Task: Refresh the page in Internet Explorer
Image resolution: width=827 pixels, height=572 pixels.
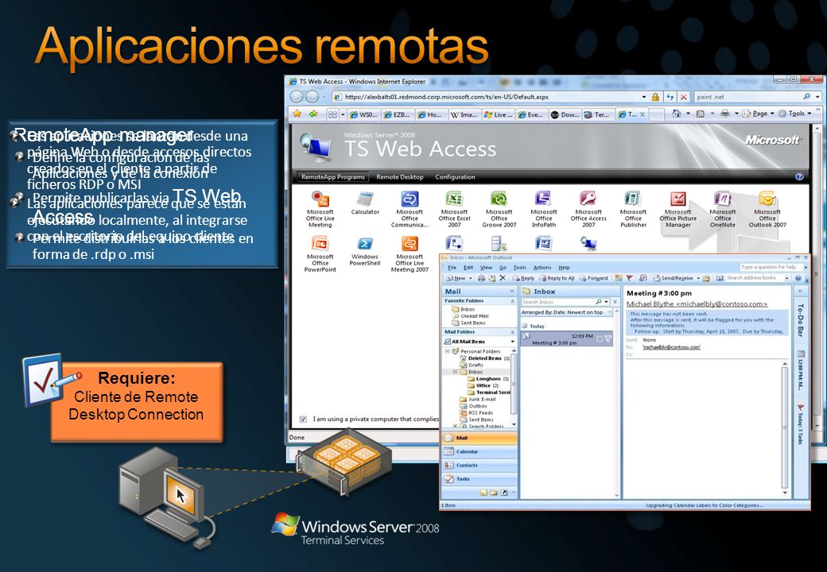Action: [x=670, y=97]
